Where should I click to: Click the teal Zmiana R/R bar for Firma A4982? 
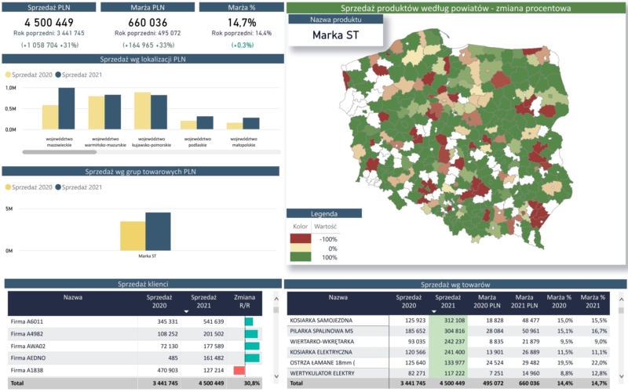coord(251,333)
